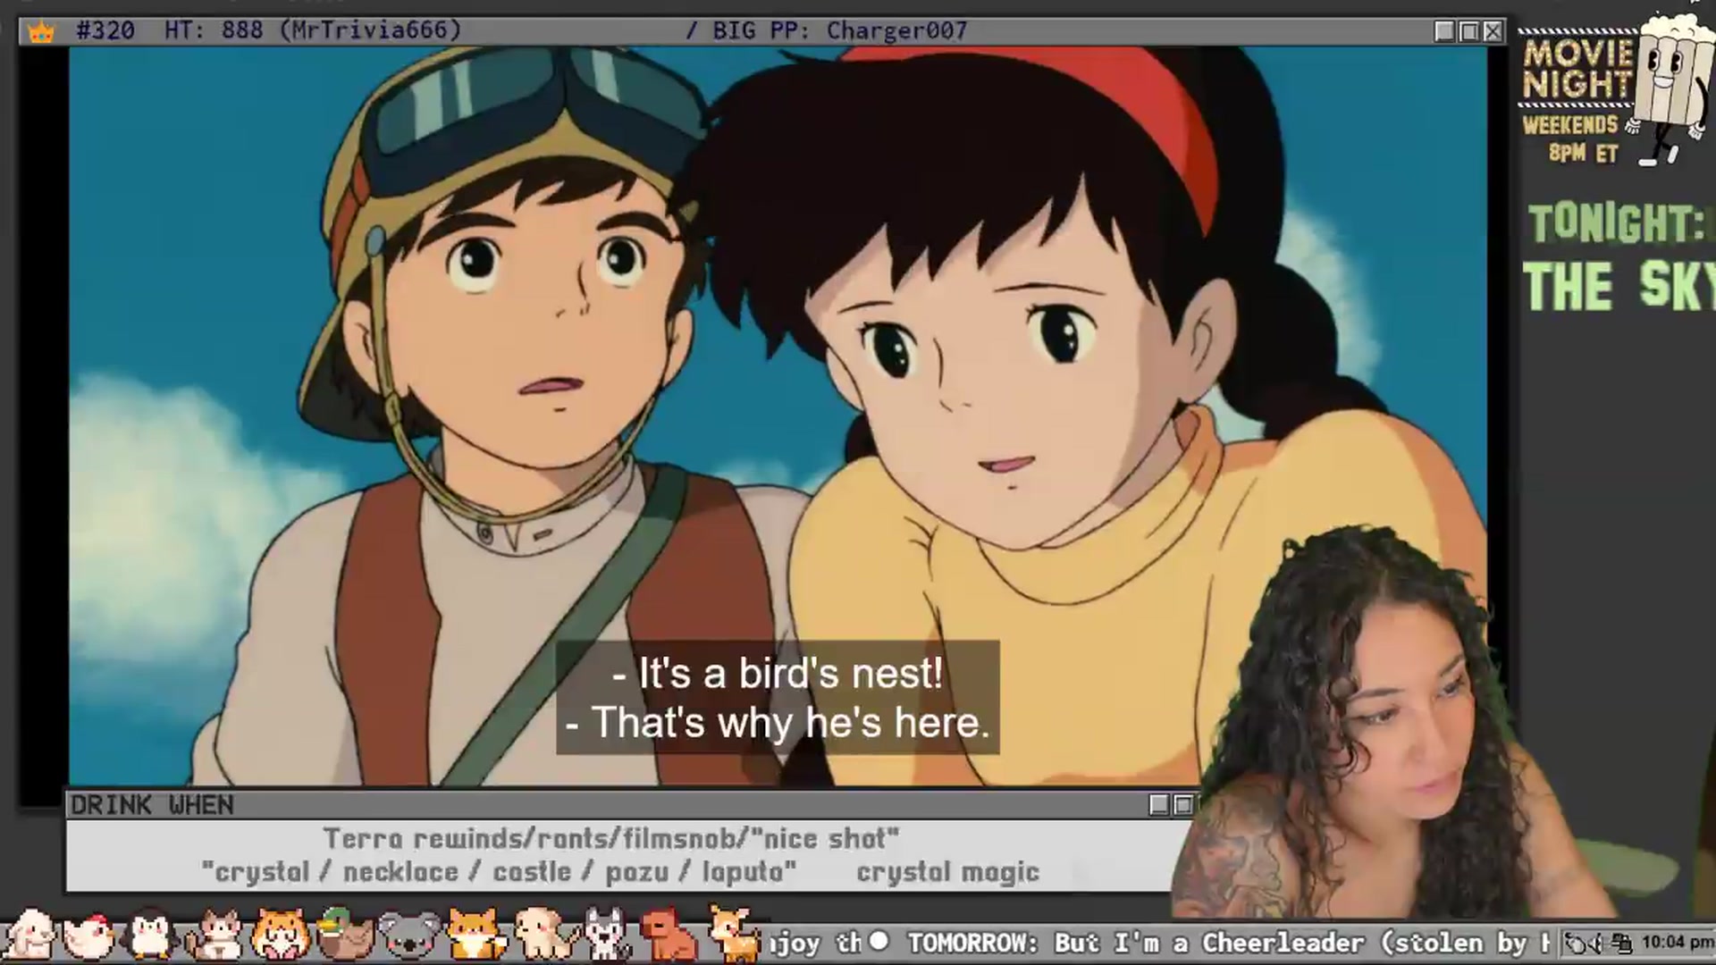Click the '#320' counter in the title bar
1716x965 pixels.
(105, 31)
